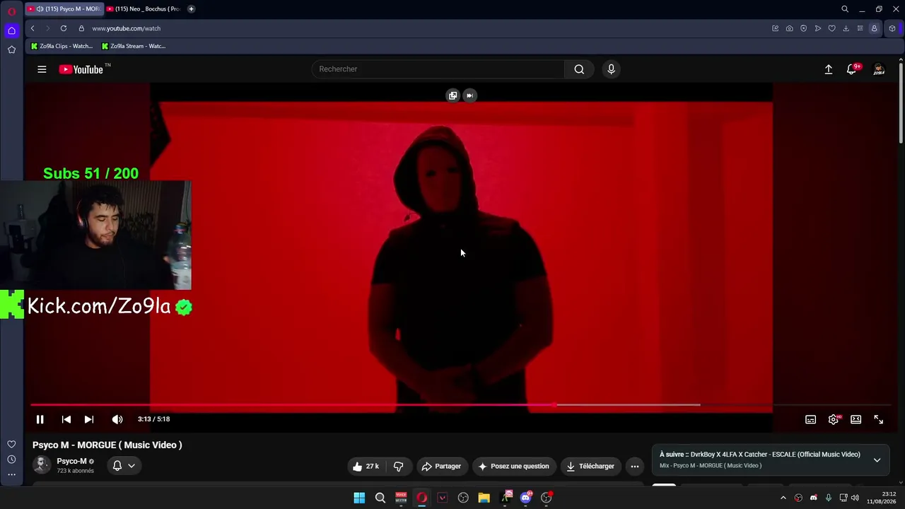905x509 pixels.
Task: Open the browser downloads icon
Action: [x=846, y=28]
